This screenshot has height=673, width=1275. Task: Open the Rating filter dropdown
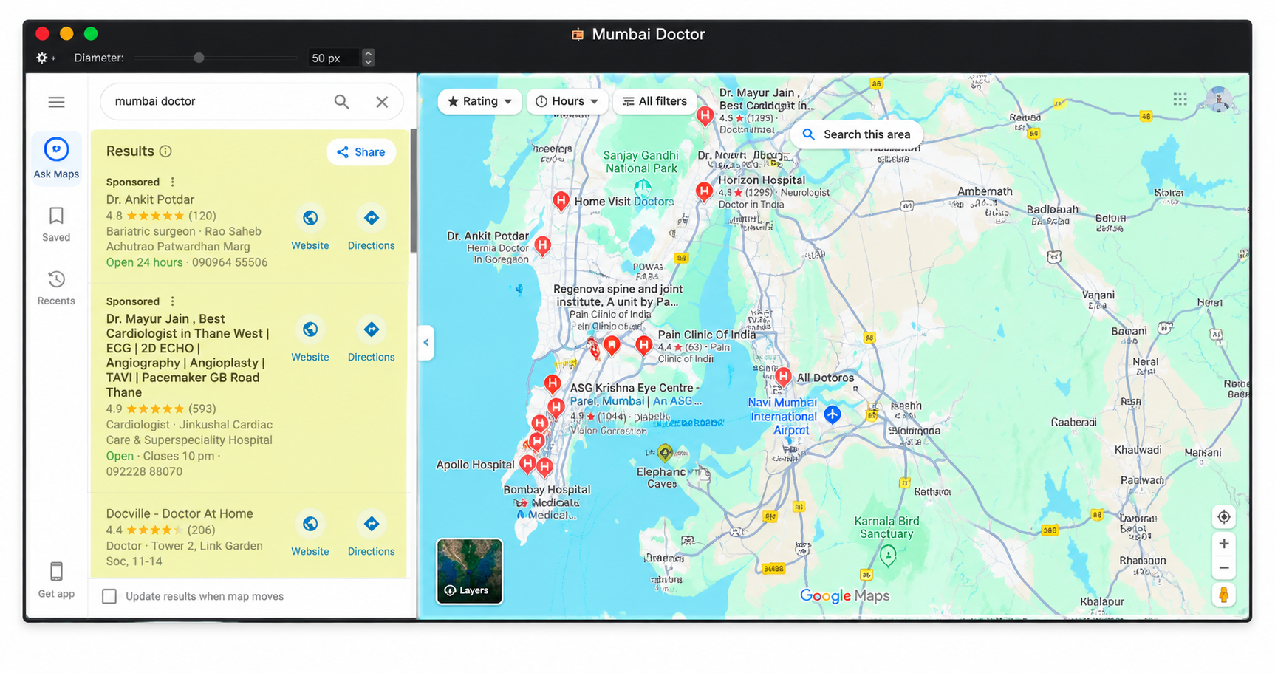[480, 101]
